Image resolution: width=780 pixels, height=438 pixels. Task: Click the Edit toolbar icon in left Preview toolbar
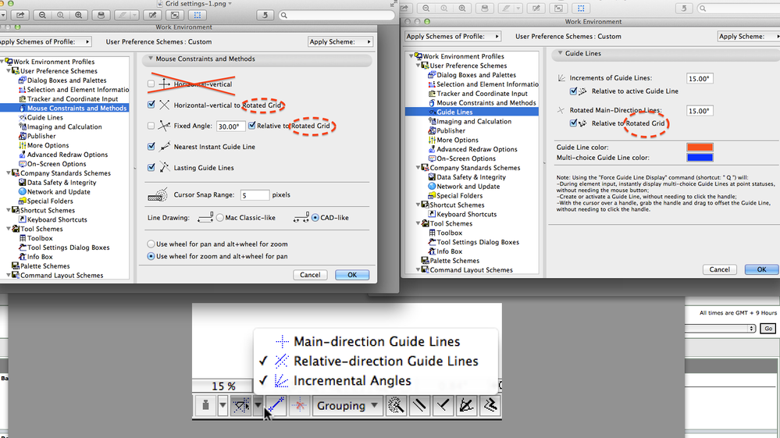pyautogui.click(x=153, y=16)
